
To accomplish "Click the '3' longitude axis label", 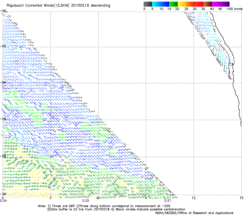I will coord(50,198).
